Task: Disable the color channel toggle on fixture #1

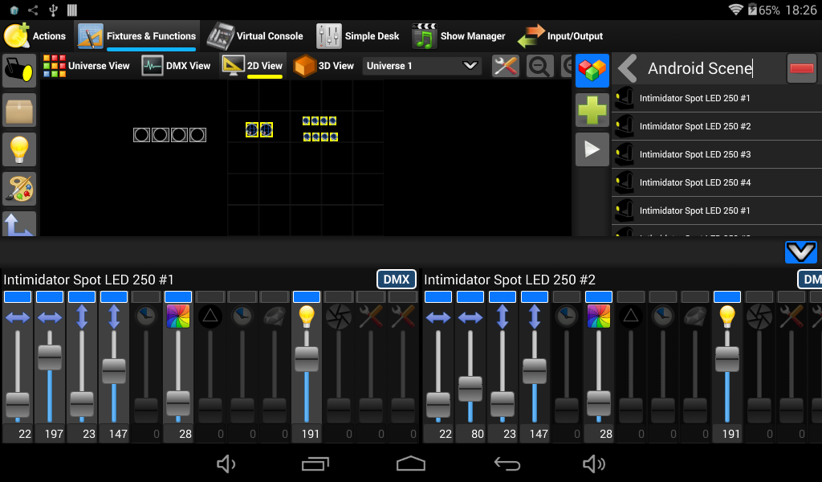Action: click(x=178, y=297)
